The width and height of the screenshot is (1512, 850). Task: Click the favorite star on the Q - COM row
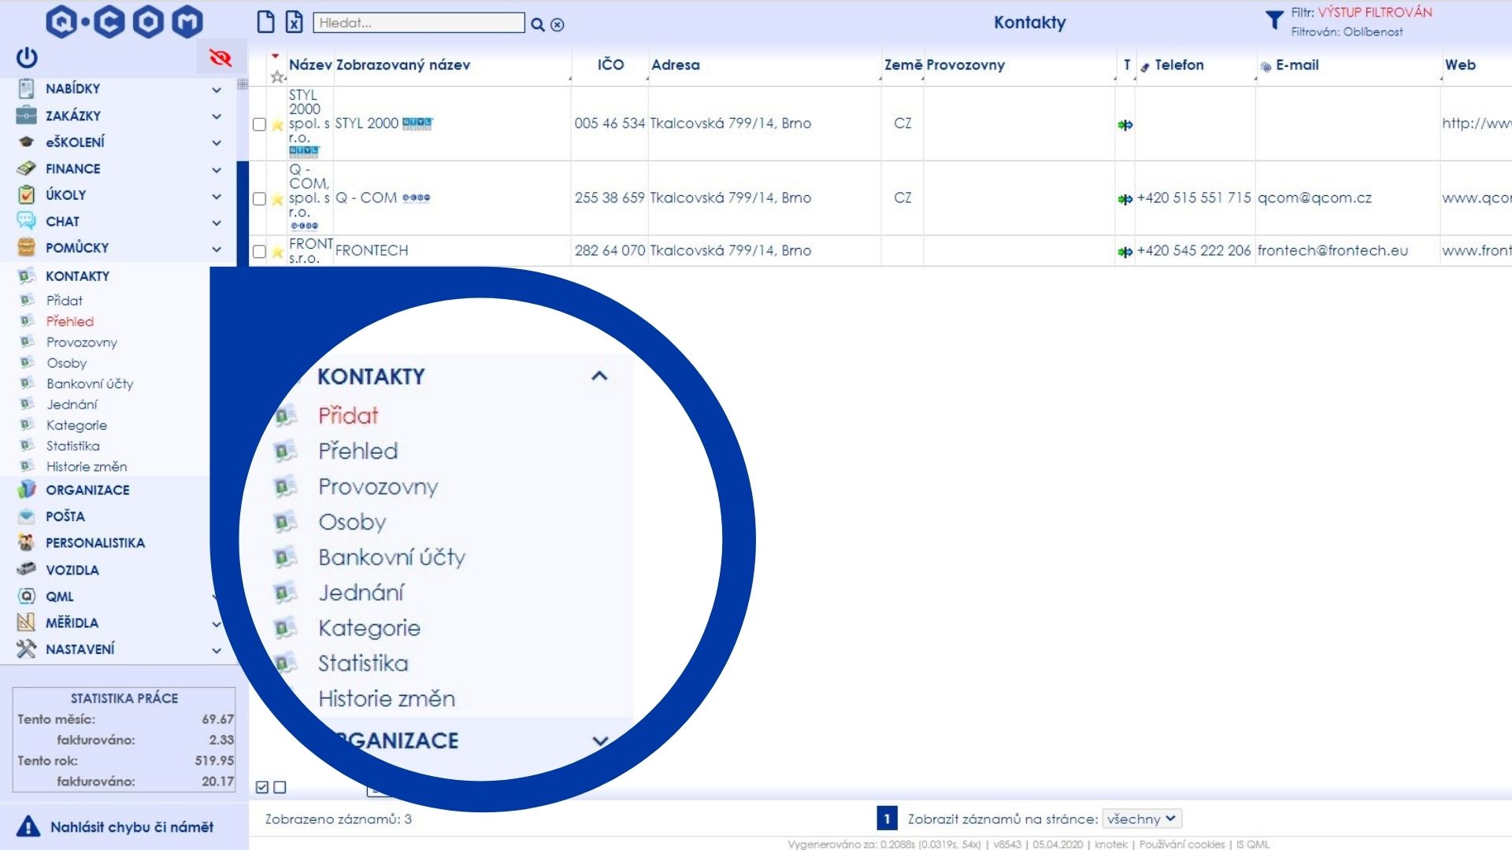277,199
